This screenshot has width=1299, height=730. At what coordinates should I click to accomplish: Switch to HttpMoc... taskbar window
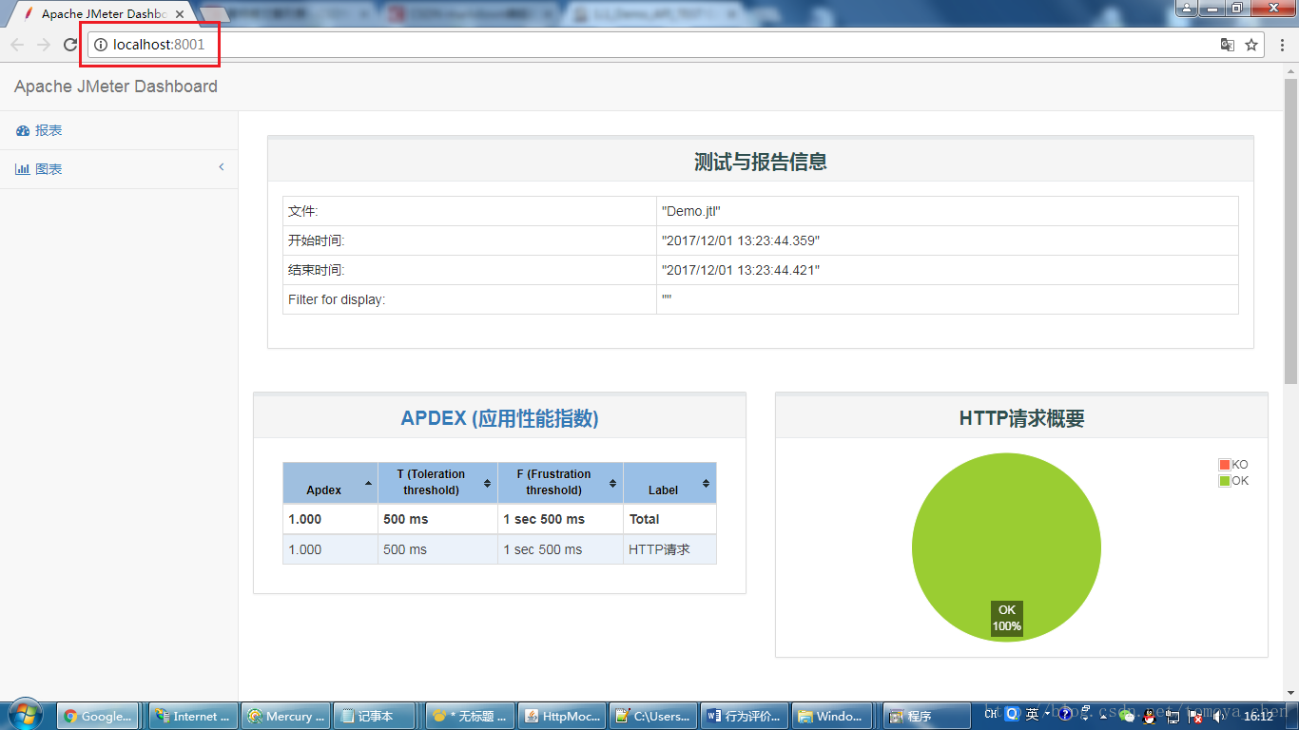(562, 716)
